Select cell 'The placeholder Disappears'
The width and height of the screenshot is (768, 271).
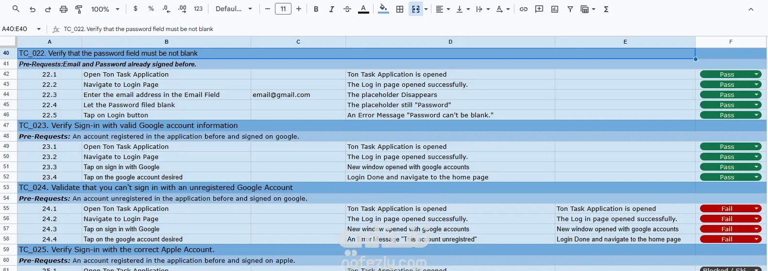click(450, 95)
